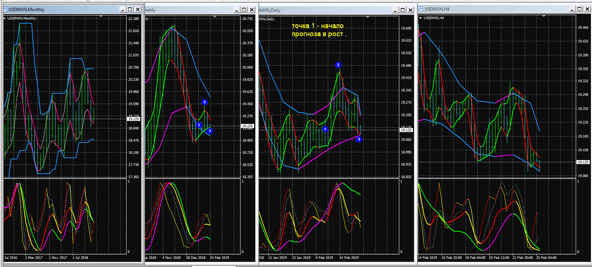Click the 19.460 level on H4 price scale
592x267 pixels.
pyautogui.click(x=583, y=27)
